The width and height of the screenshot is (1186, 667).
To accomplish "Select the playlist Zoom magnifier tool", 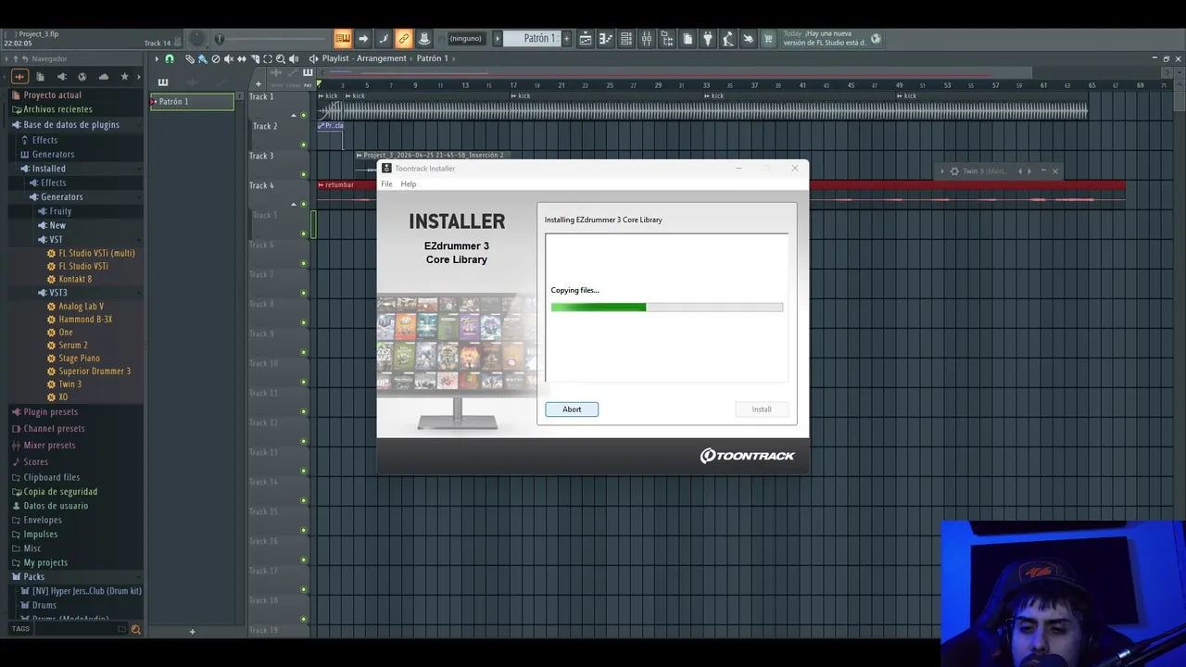I will (281, 58).
